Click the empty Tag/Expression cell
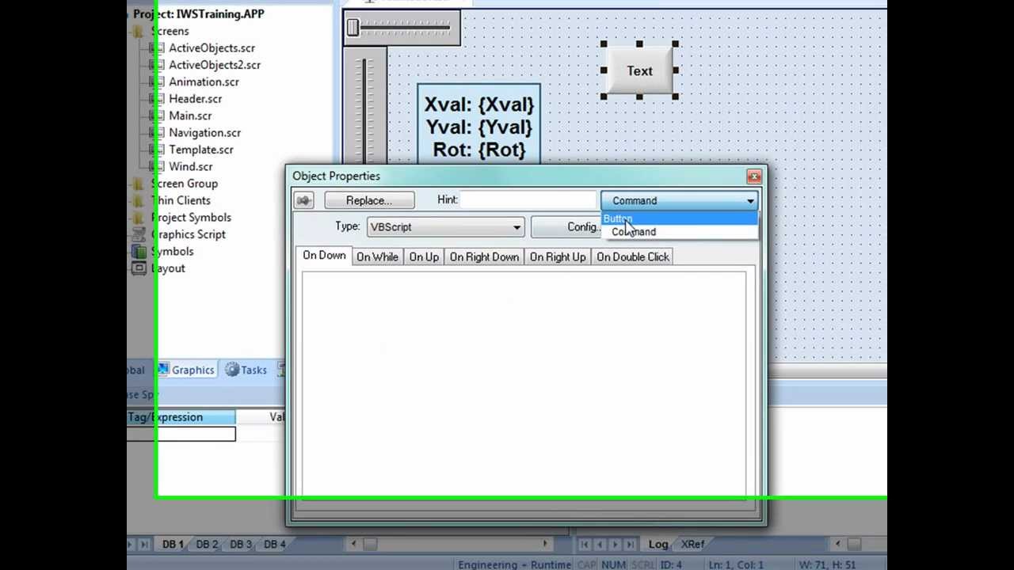1014x570 pixels. click(181, 434)
